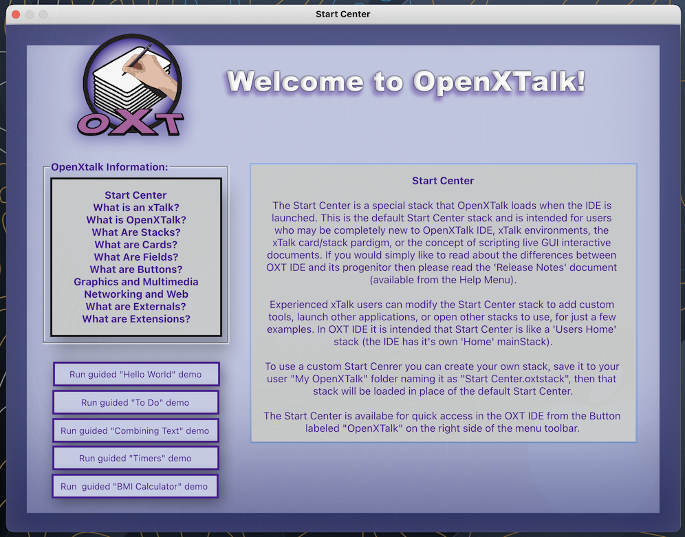Open the "What are Extensions?" topic
685x537 pixels.
tap(136, 319)
